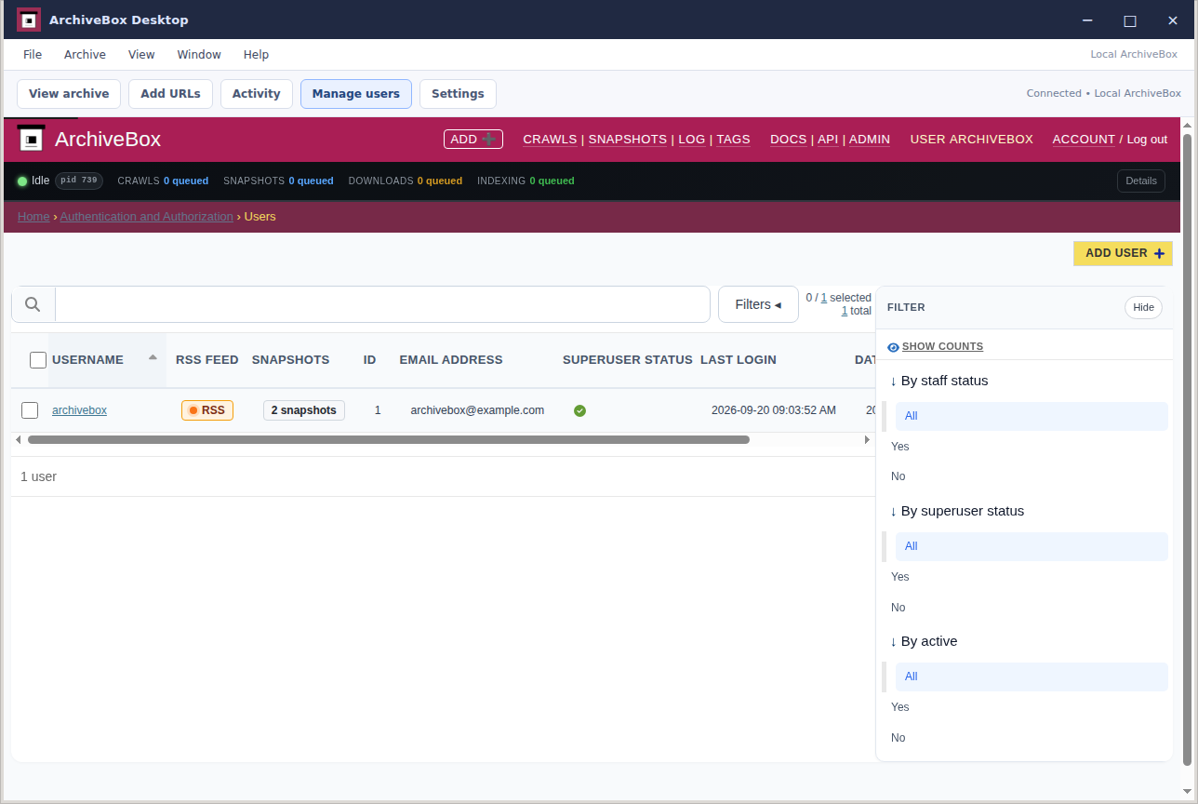Viewport: 1198px width, 804px height.
Task: Open the DOCS link
Action: [789, 140]
